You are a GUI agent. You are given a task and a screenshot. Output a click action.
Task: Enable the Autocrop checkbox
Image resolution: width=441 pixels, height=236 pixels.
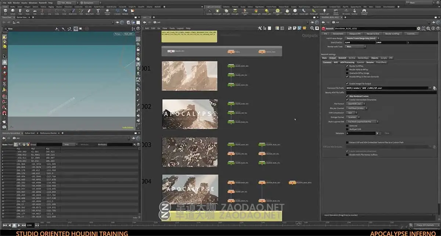point(347,125)
